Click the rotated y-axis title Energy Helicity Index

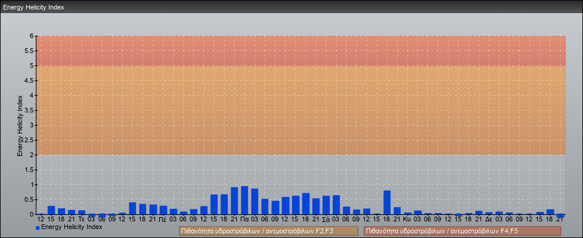[x=20, y=126]
